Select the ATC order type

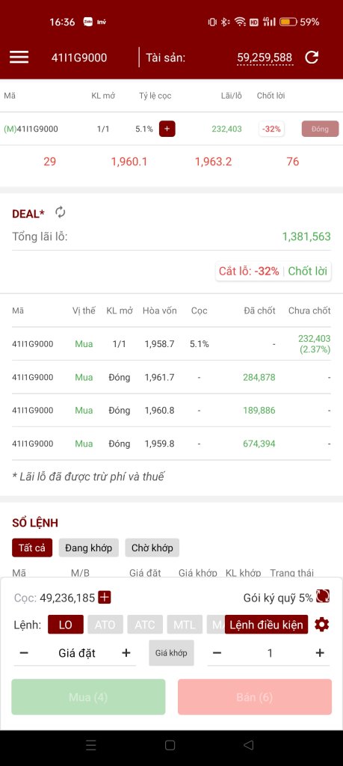pyautogui.click(x=145, y=625)
